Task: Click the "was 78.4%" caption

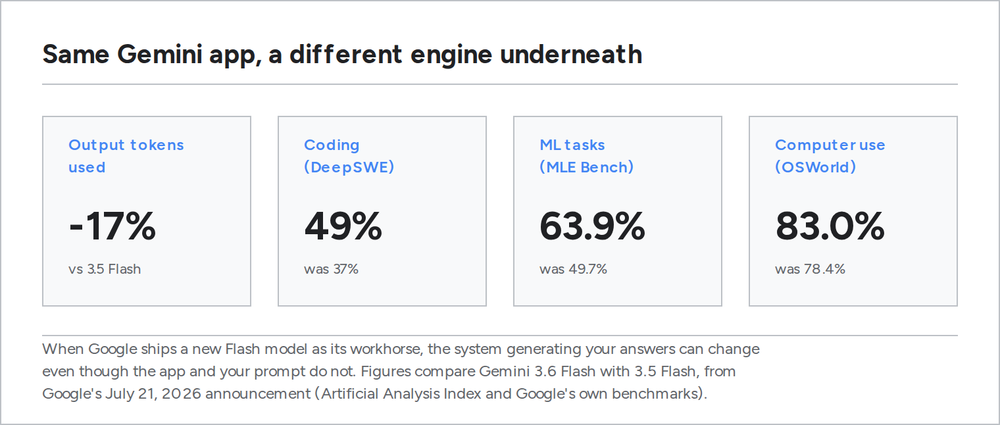Action: pos(810,268)
